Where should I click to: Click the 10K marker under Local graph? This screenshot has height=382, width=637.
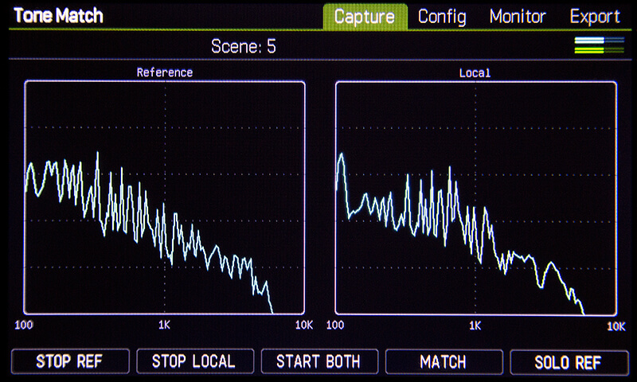tap(616, 325)
